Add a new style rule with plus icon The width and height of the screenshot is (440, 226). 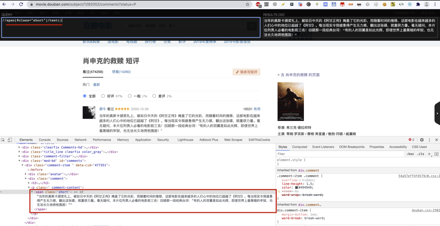click(430, 154)
